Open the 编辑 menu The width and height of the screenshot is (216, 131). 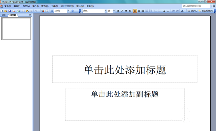coord(17,6)
